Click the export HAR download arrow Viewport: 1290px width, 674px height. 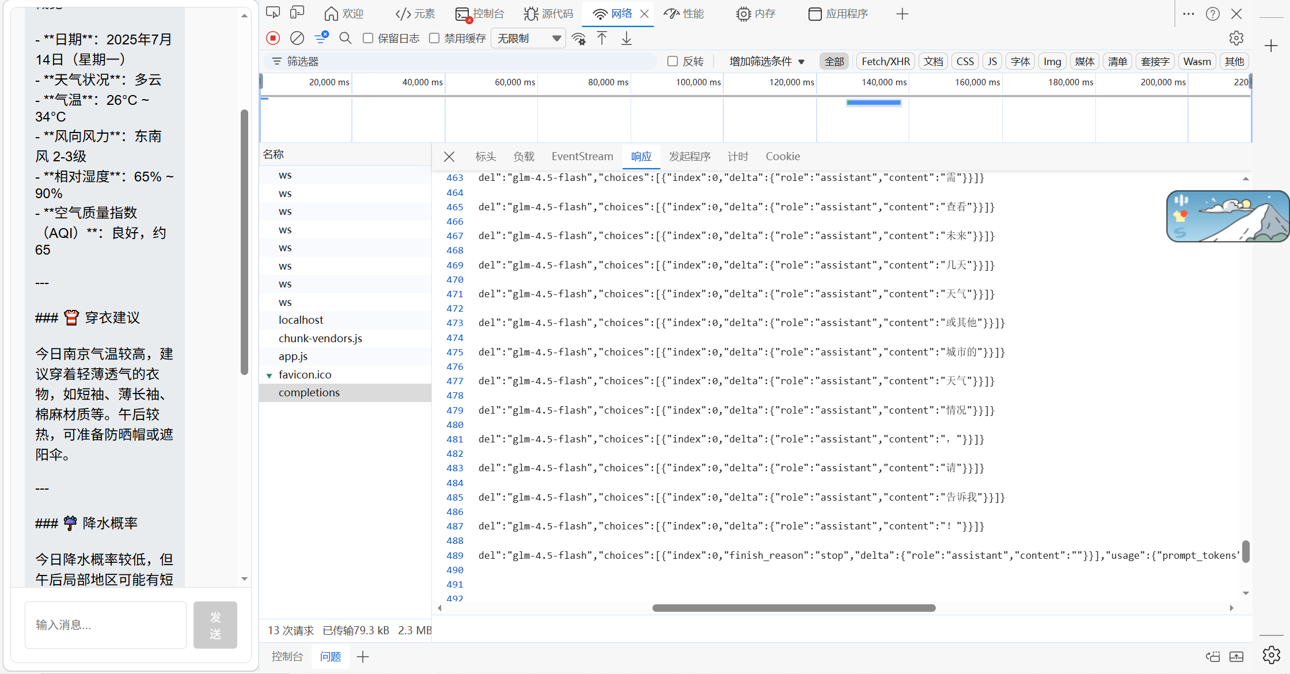pos(626,38)
